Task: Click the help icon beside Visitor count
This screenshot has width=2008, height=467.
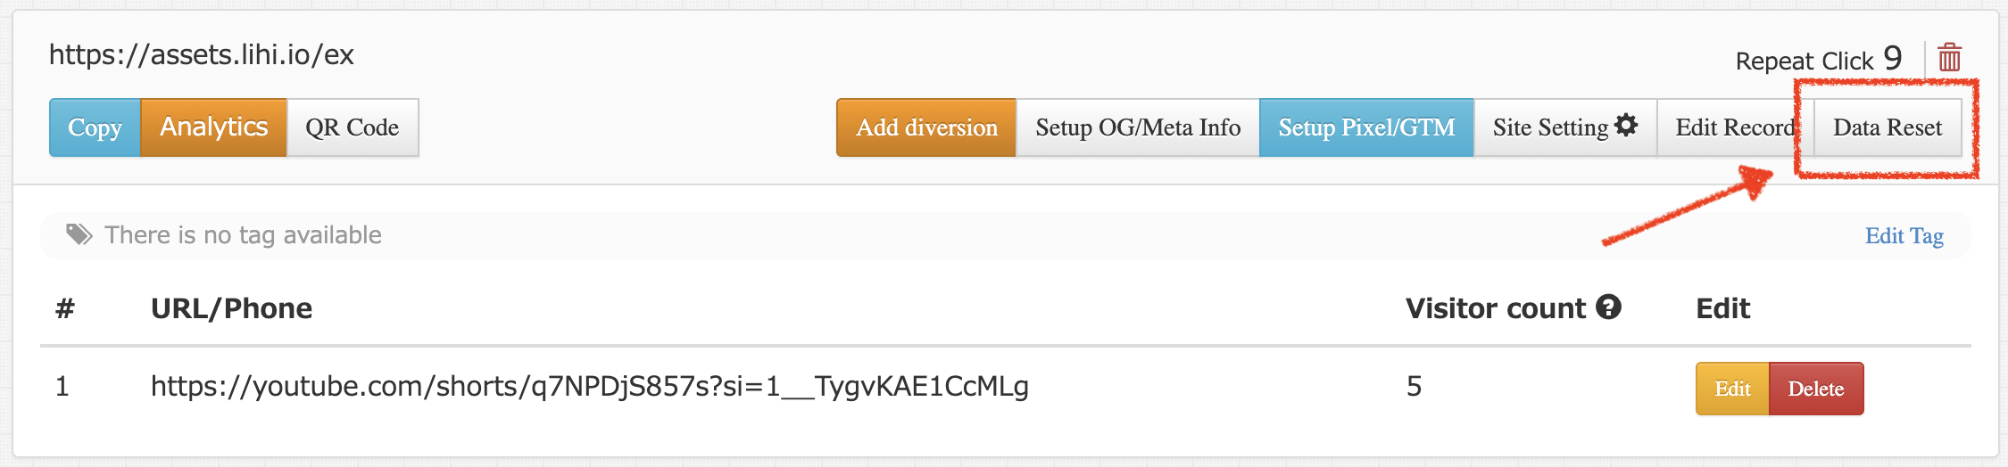Action: tap(1608, 307)
